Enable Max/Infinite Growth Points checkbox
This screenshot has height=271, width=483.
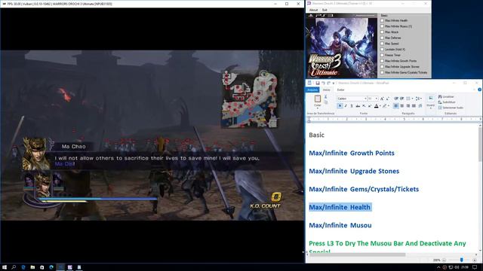383,61
